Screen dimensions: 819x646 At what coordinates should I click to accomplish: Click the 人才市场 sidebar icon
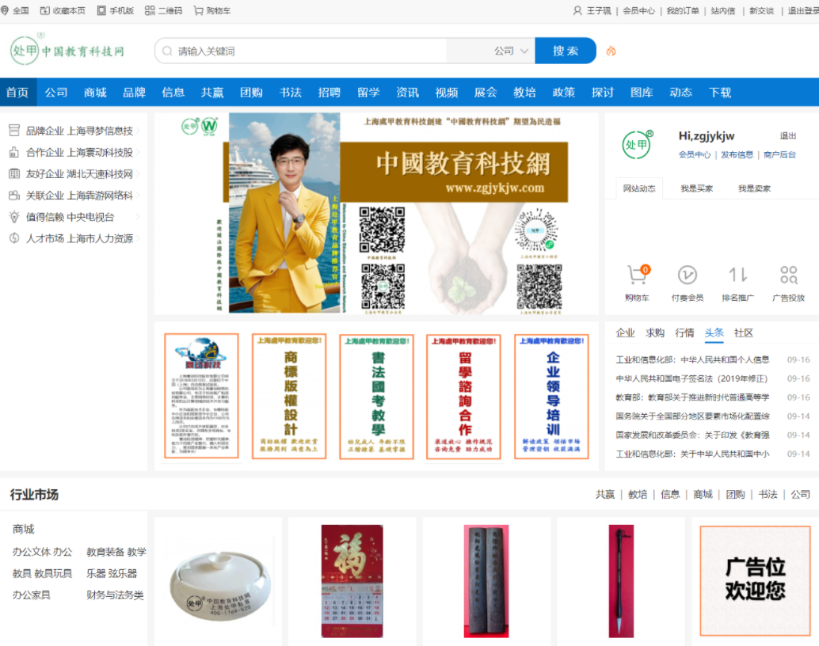click(x=14, y=238)
